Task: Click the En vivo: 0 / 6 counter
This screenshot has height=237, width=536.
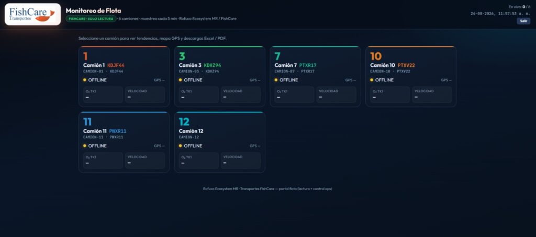Action: click(520, 7)
